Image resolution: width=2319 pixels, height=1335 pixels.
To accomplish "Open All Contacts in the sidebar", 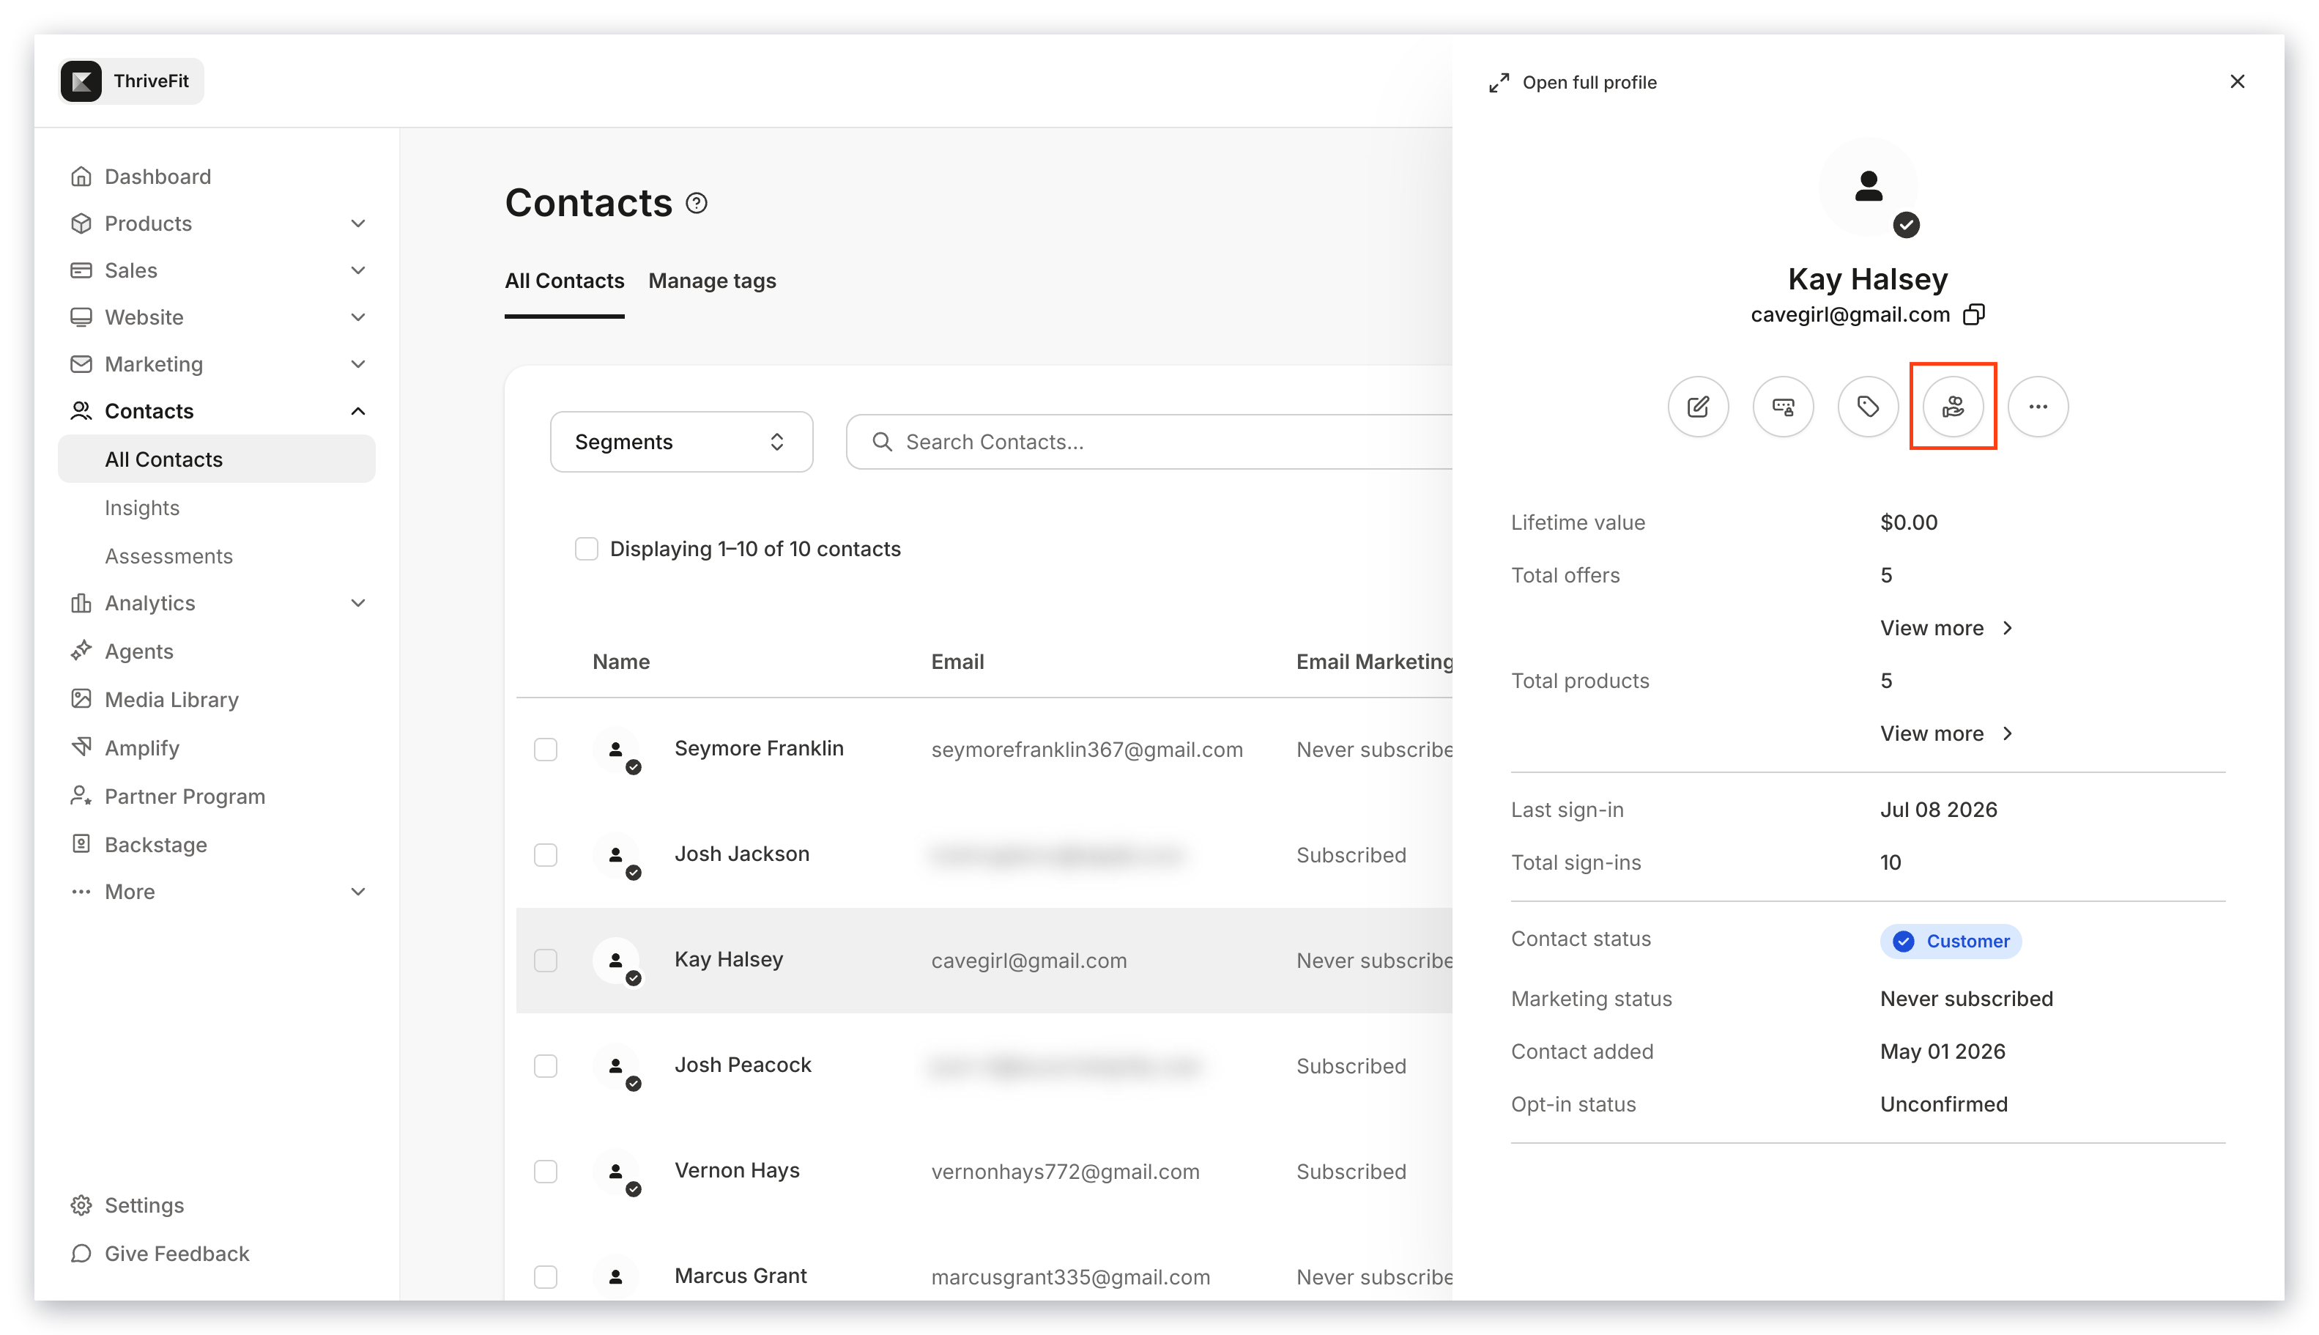I will tap(216, 459).
